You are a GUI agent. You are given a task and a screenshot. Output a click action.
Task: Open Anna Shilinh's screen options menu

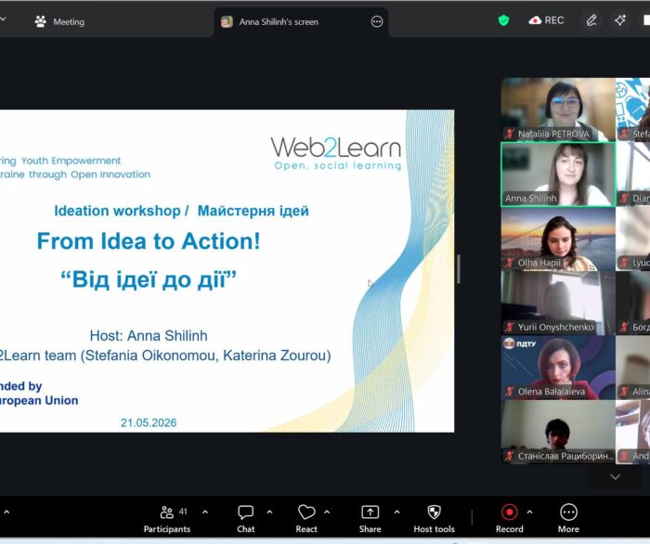pos(376,21)
